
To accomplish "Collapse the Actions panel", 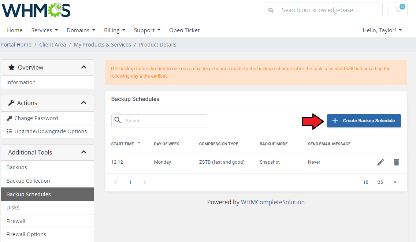I will point(83,103).
